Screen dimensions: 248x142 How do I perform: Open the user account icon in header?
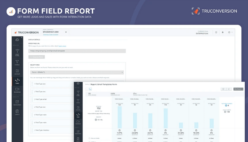[x=216, y=33]
